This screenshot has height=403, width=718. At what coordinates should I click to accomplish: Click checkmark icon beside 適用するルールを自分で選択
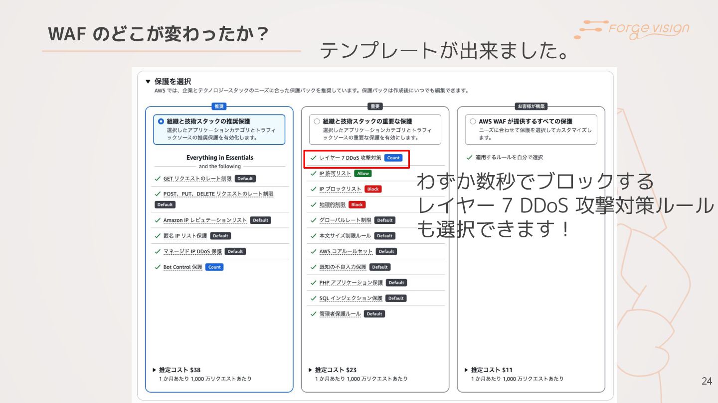click(469, 158)
